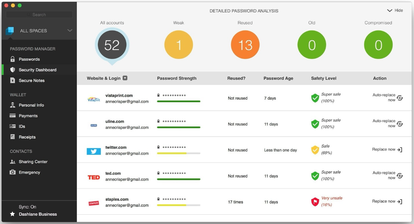Click the Staples logo
Screen dimensions: 414x224
[x=94, y=203]
